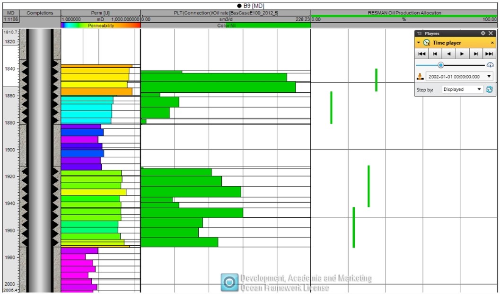Image resolution: width=500 pixels, height=294 pixels.
Task: Select the Perm [U] track header
Action: (x=101, y=13)
